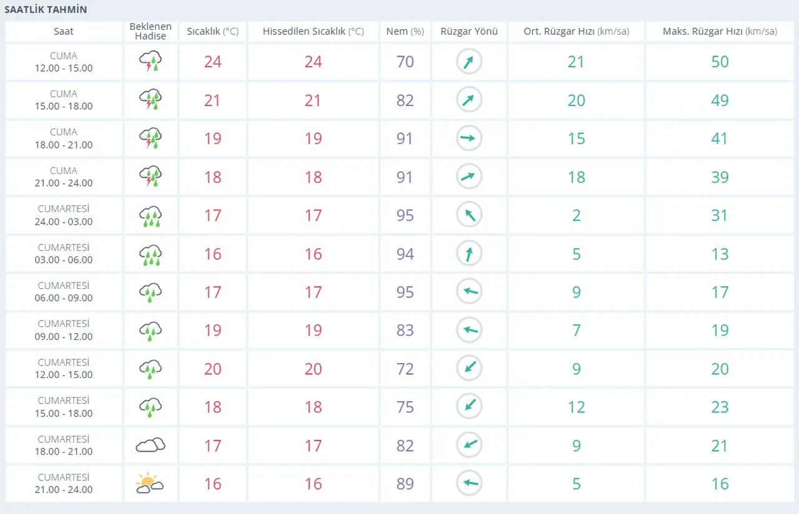Click the max wind speed value 50
This screenshot has height=514, width=799.
click(x=720, y=62)
